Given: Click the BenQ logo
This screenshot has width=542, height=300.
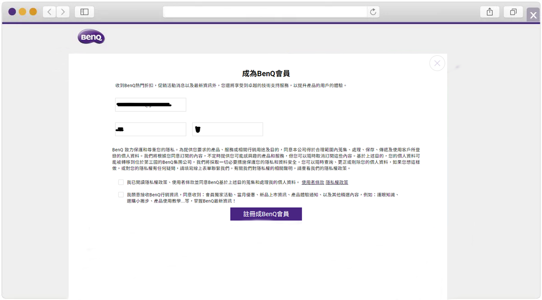Looking at the screenshot, I should coord(91,37).
